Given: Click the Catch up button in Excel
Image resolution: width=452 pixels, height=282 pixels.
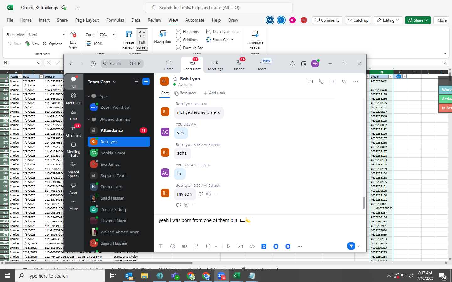Looking at the screenshot, I should [358, 20].
